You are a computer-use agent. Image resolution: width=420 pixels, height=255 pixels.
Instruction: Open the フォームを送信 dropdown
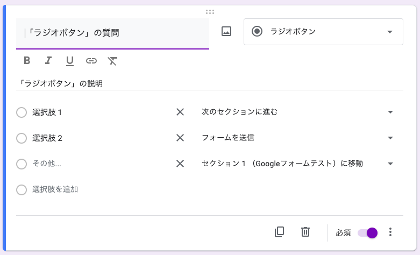coord(297,138)
